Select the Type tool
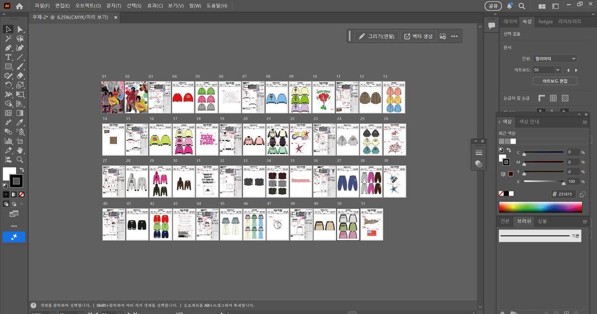597x314 pixels. coord(8,57)
